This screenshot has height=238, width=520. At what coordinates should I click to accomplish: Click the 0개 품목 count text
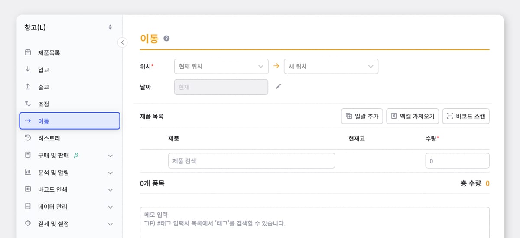click(152, 183)
